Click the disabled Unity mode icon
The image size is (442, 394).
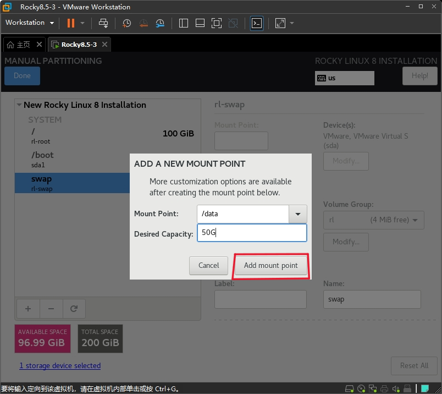pyautogui.click(x=233, y=23)
